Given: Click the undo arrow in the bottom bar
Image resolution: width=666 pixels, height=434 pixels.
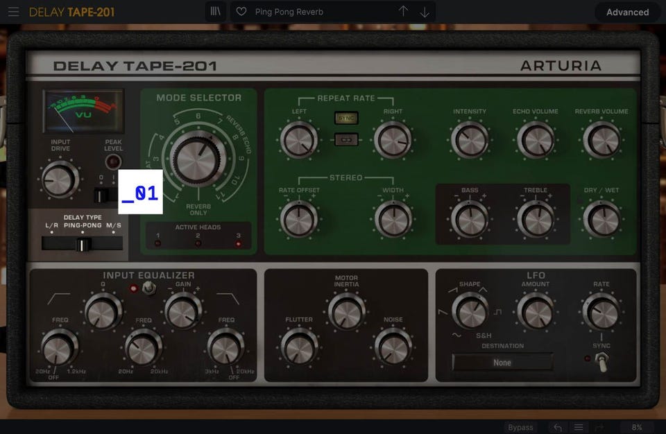Looking at the screenshot, I should click(x=558, y=427).
